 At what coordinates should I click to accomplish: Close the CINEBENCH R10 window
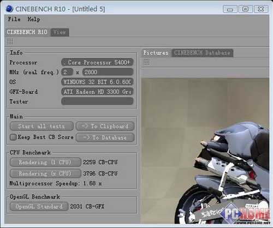click(x=261, y=9)
